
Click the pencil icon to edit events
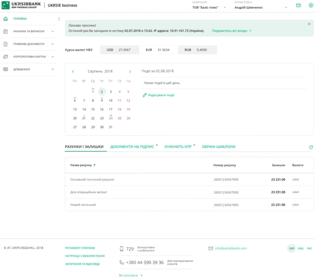[145, 95]
